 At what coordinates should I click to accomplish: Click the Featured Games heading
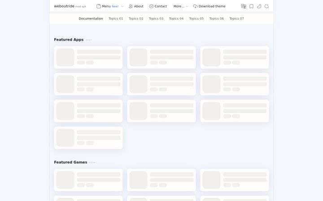(x=70, y=162)
